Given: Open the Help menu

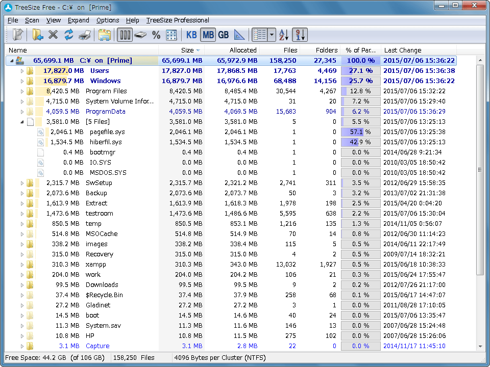Looking at the screenshot, I should pos(133,20).
